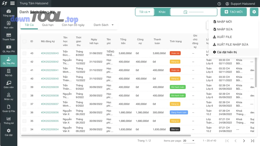This screenshot has height=146, width=260.
Task: Expand the Tất cả filter dropdown
Action: (144, 12)
